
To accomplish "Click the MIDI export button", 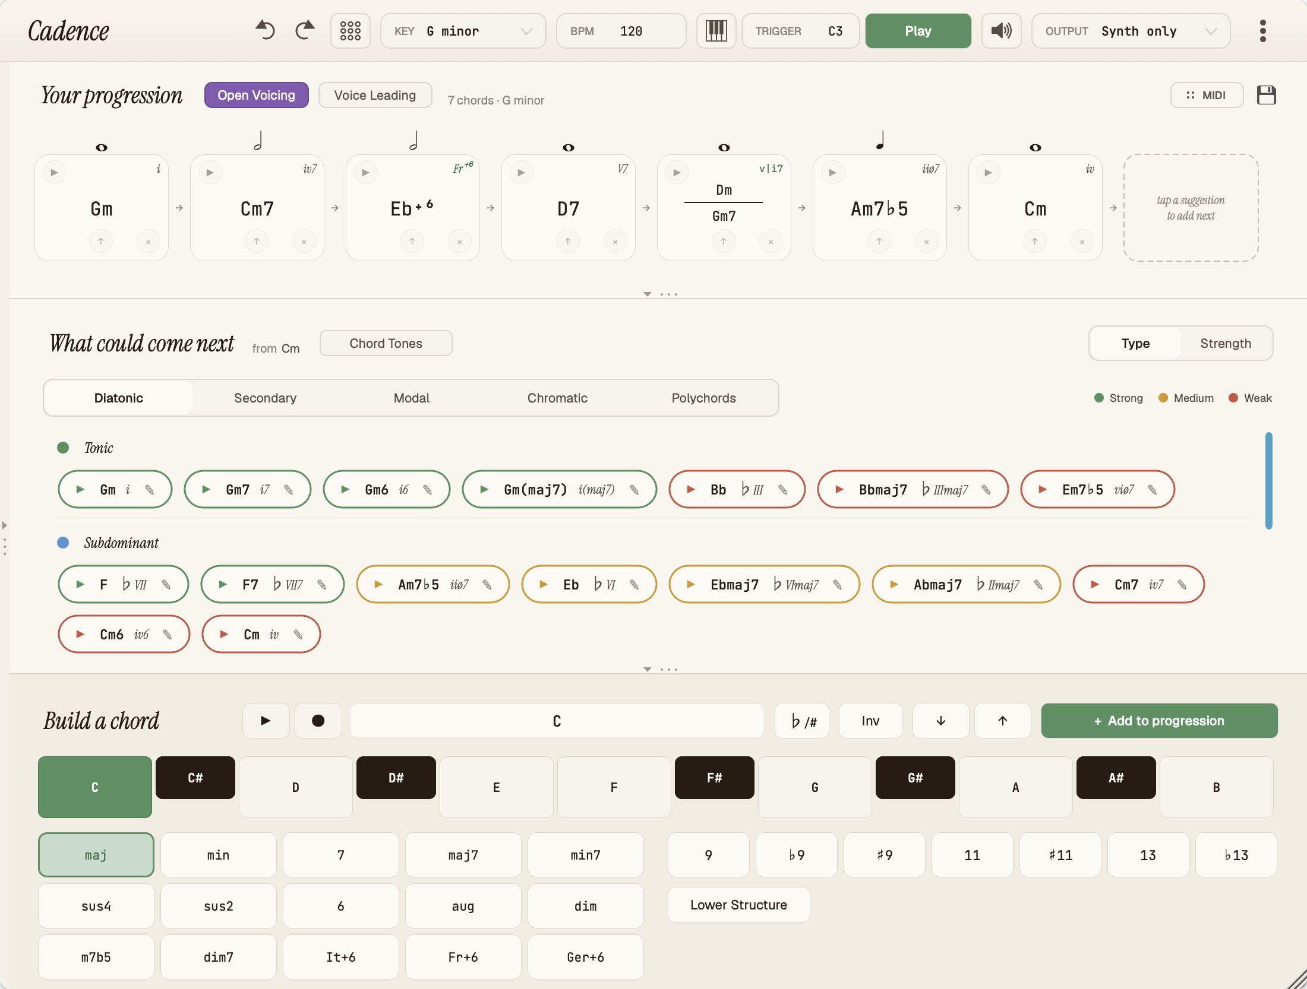I will point(1207,95).
